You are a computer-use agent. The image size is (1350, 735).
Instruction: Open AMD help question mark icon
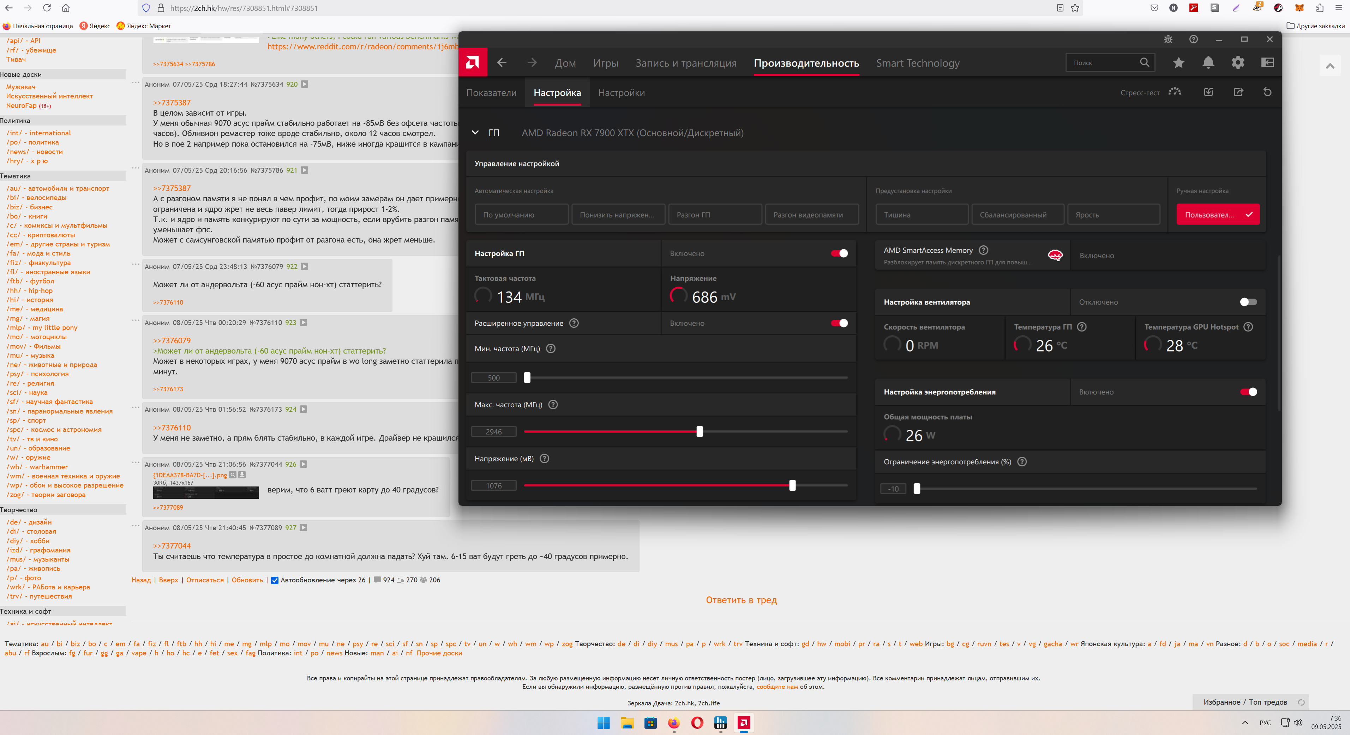pyautogui.click(x=1193, y=39)
